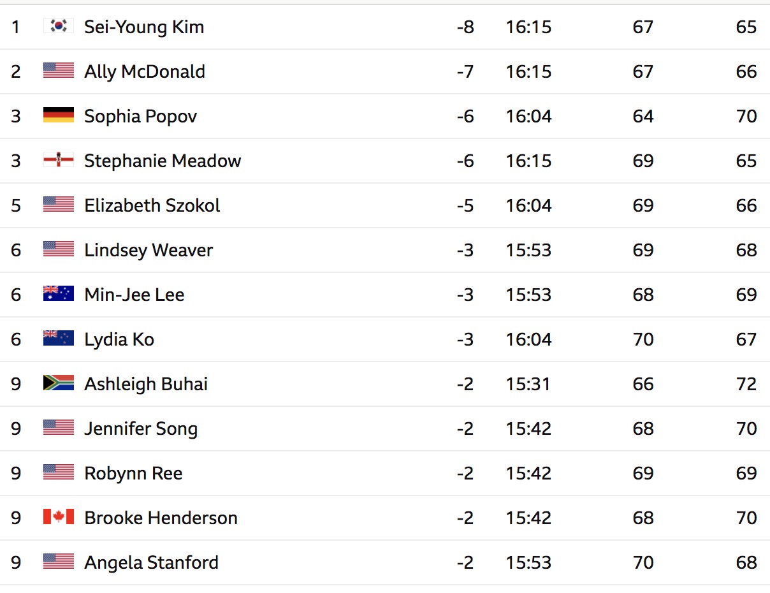Screen dimensions: 770x593
Task: Click Ashleigh Buhai's second round score 72
Action: point(746,384)
